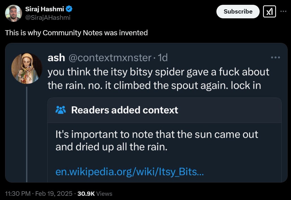This screenshot has height=200, width=291.
Task: Click the Siraj Hashmi display name
Action: (x=45, y=9)
